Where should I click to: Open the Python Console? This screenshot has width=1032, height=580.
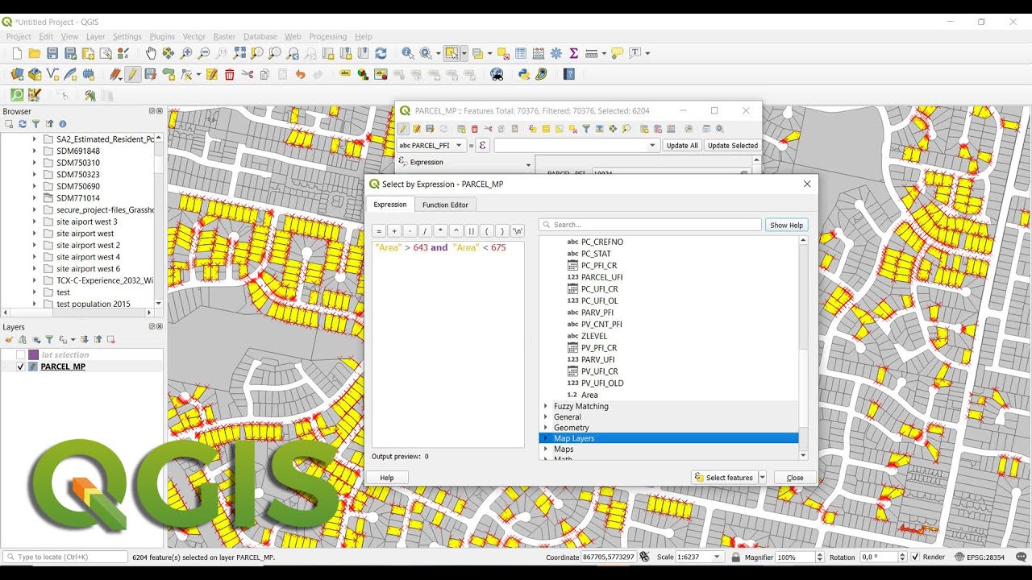coord(524,74)
